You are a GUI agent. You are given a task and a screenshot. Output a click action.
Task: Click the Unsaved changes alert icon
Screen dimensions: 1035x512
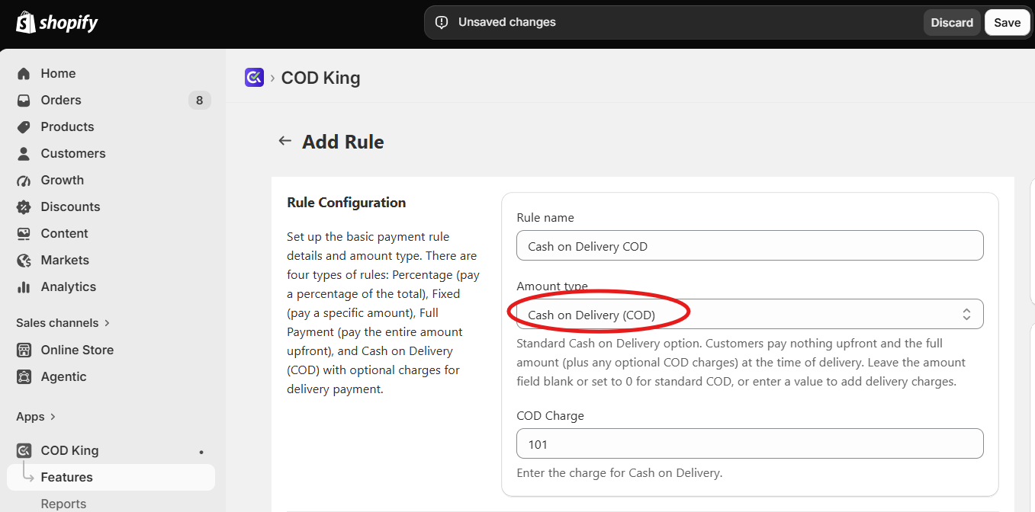point(442,22)
